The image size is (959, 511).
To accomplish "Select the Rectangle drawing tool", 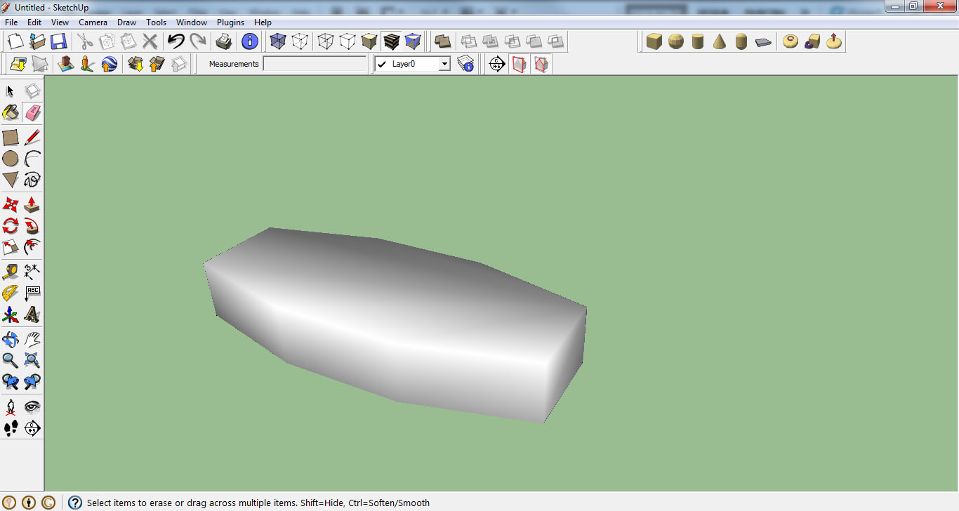I will tap(11, 138).
